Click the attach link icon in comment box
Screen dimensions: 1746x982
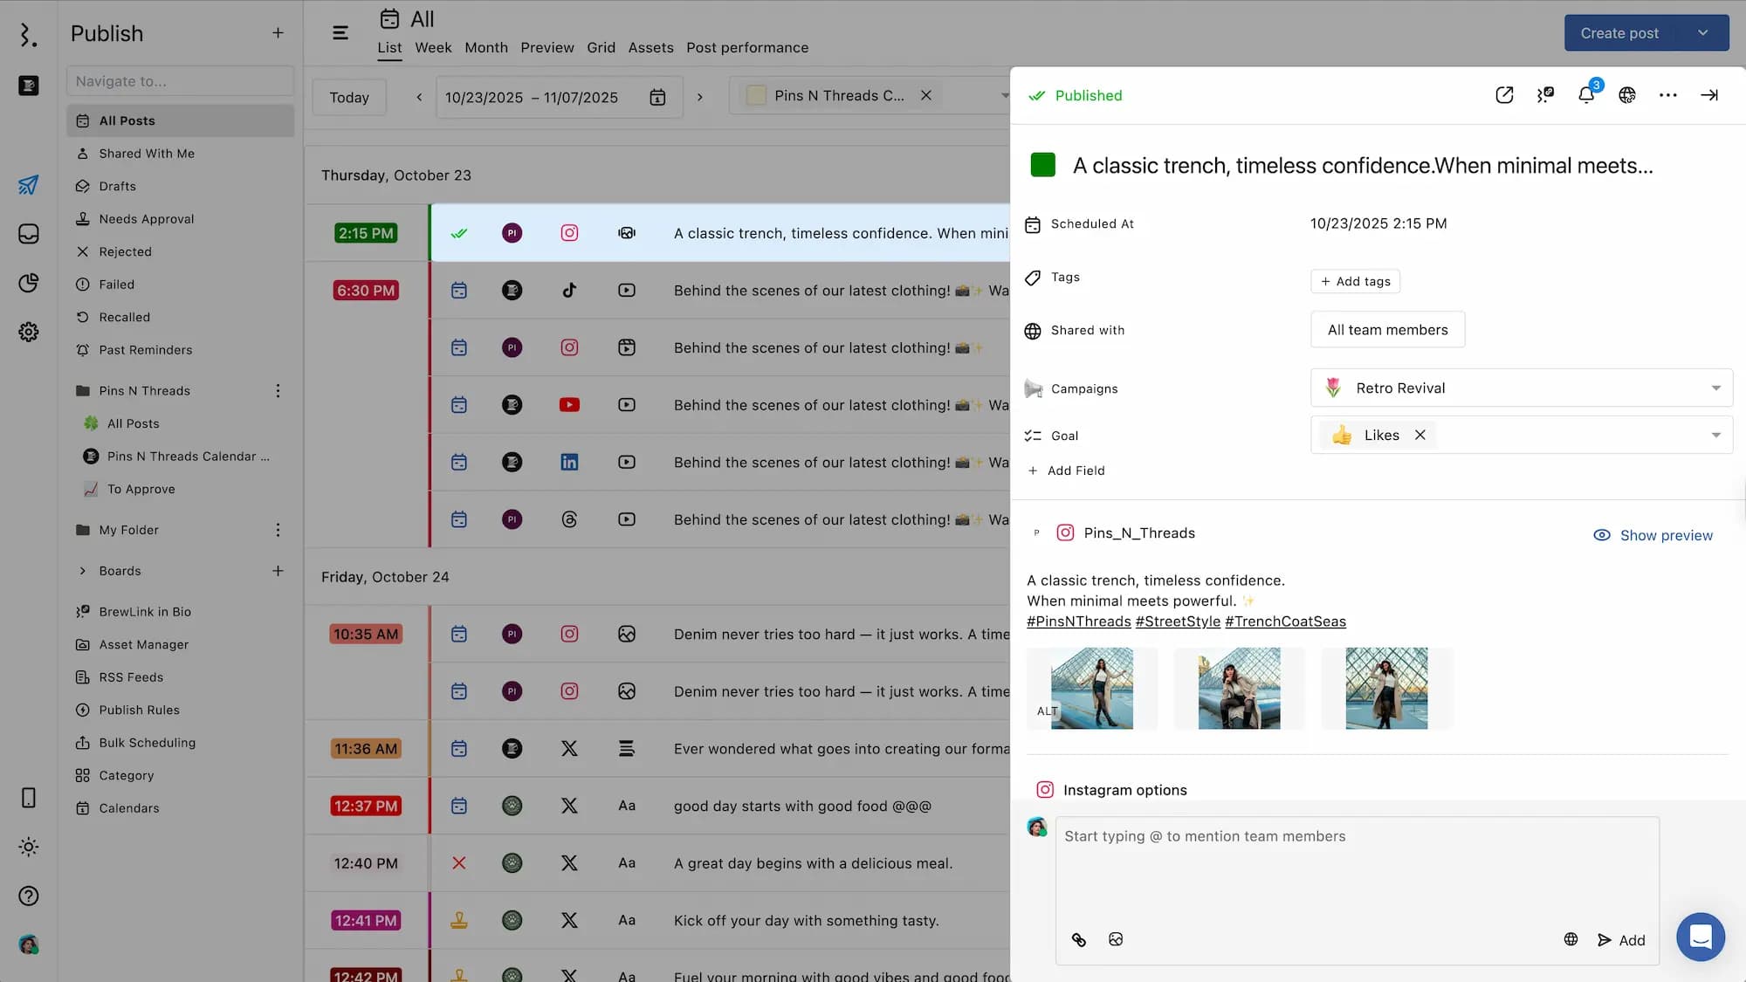pos(1079,939)
